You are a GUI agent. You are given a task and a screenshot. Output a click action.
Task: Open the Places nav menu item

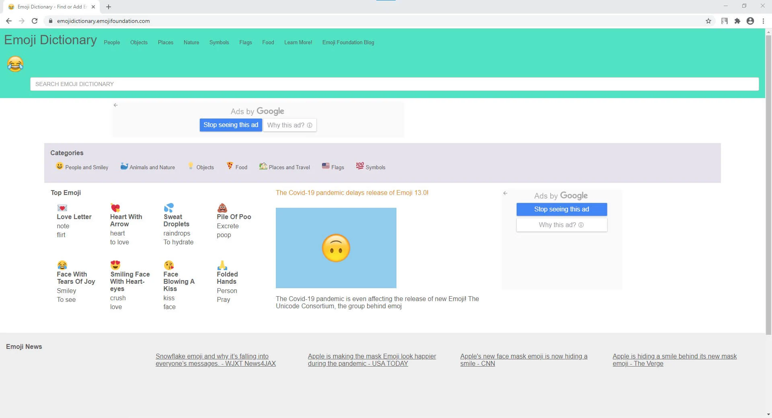166,42
